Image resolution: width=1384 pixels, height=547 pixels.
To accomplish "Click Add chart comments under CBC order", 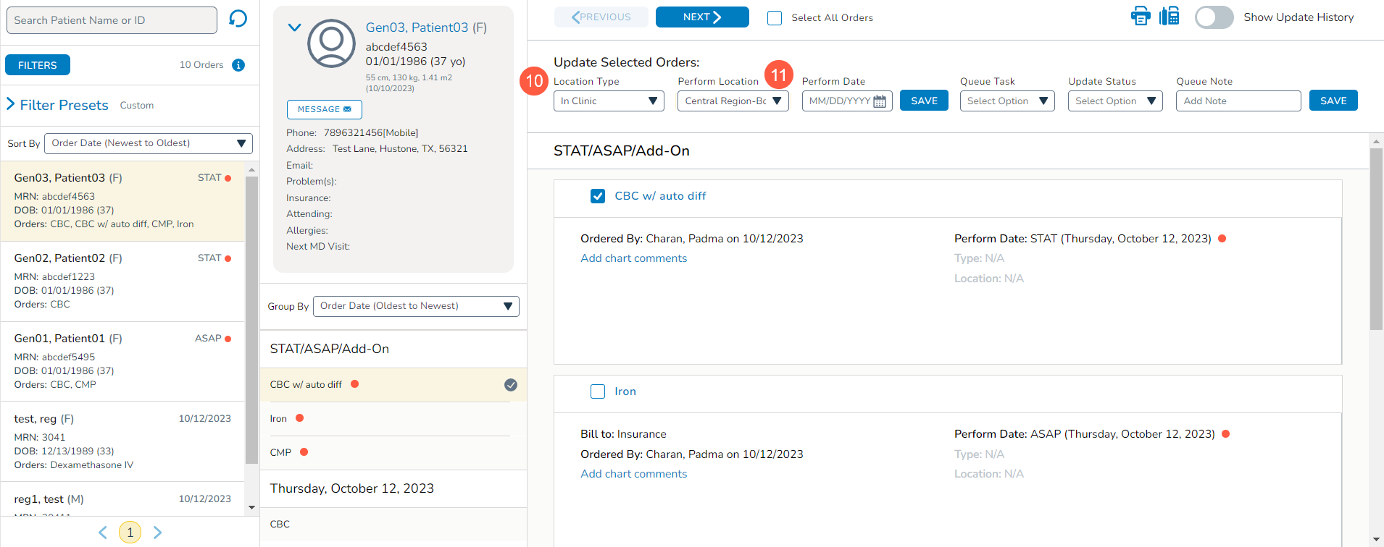I will pos(633,258).
